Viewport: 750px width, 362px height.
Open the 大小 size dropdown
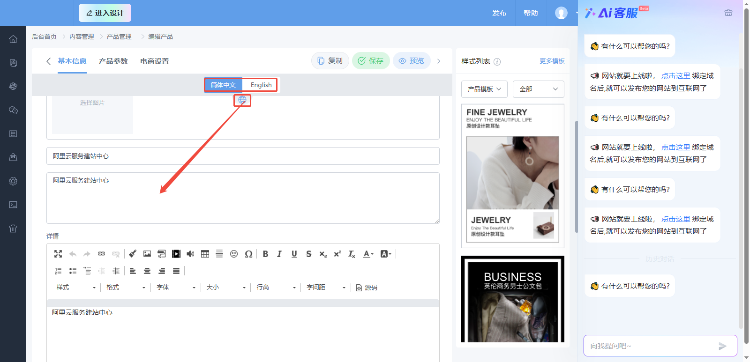point(226,288)
